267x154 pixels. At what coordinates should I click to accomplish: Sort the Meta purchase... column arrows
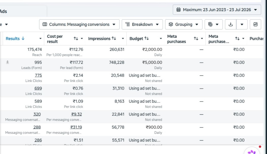pyautogui.click(x=237, y=39)
